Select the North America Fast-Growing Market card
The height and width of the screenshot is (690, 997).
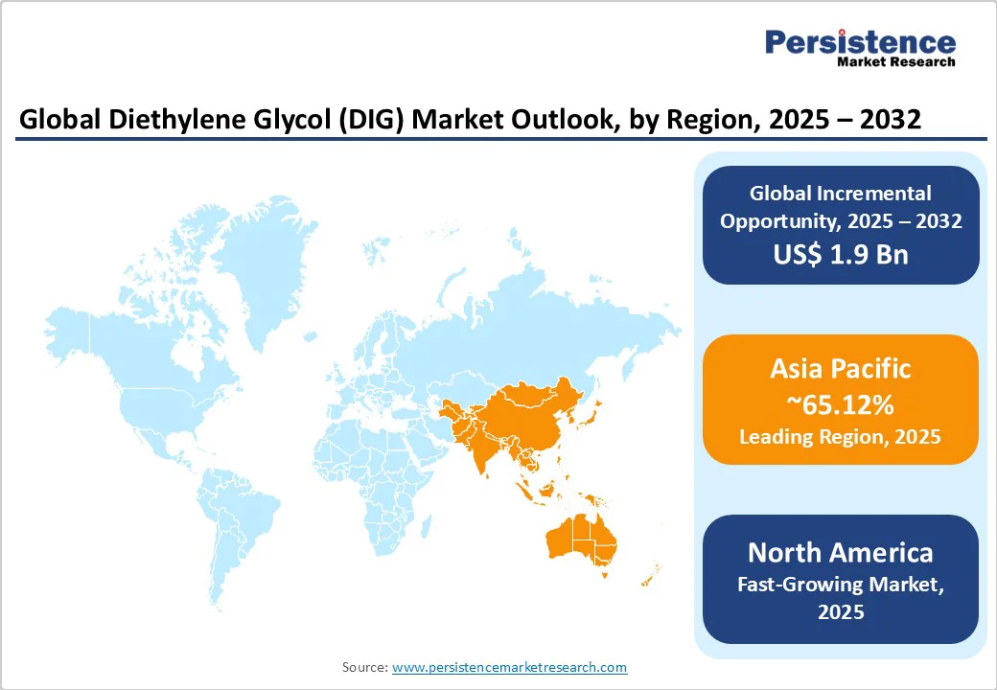(841, 579)
